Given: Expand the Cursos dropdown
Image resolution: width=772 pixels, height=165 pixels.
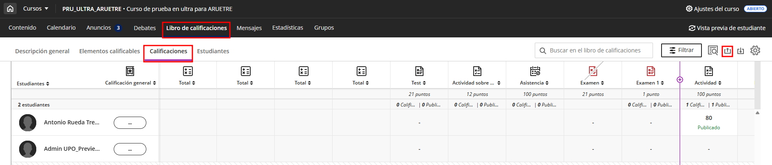Looking at the screenshot, I should click(35, 9).
